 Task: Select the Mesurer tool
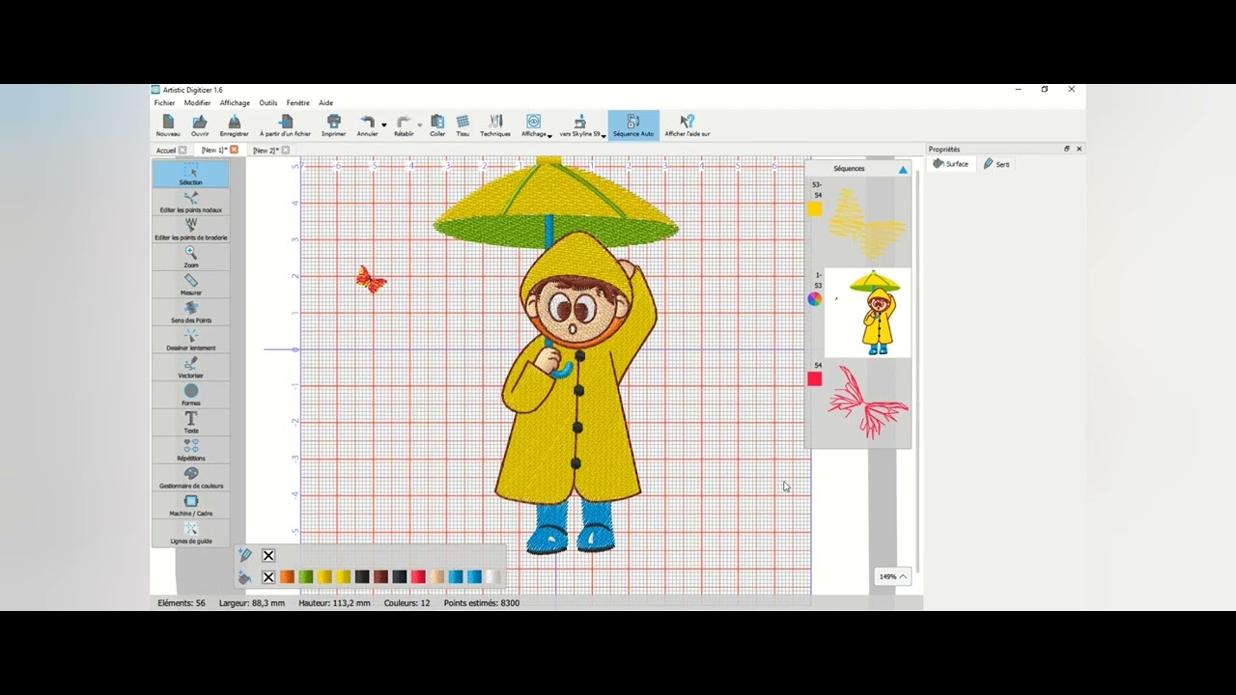pyautogui.click(x=191, y=285)
